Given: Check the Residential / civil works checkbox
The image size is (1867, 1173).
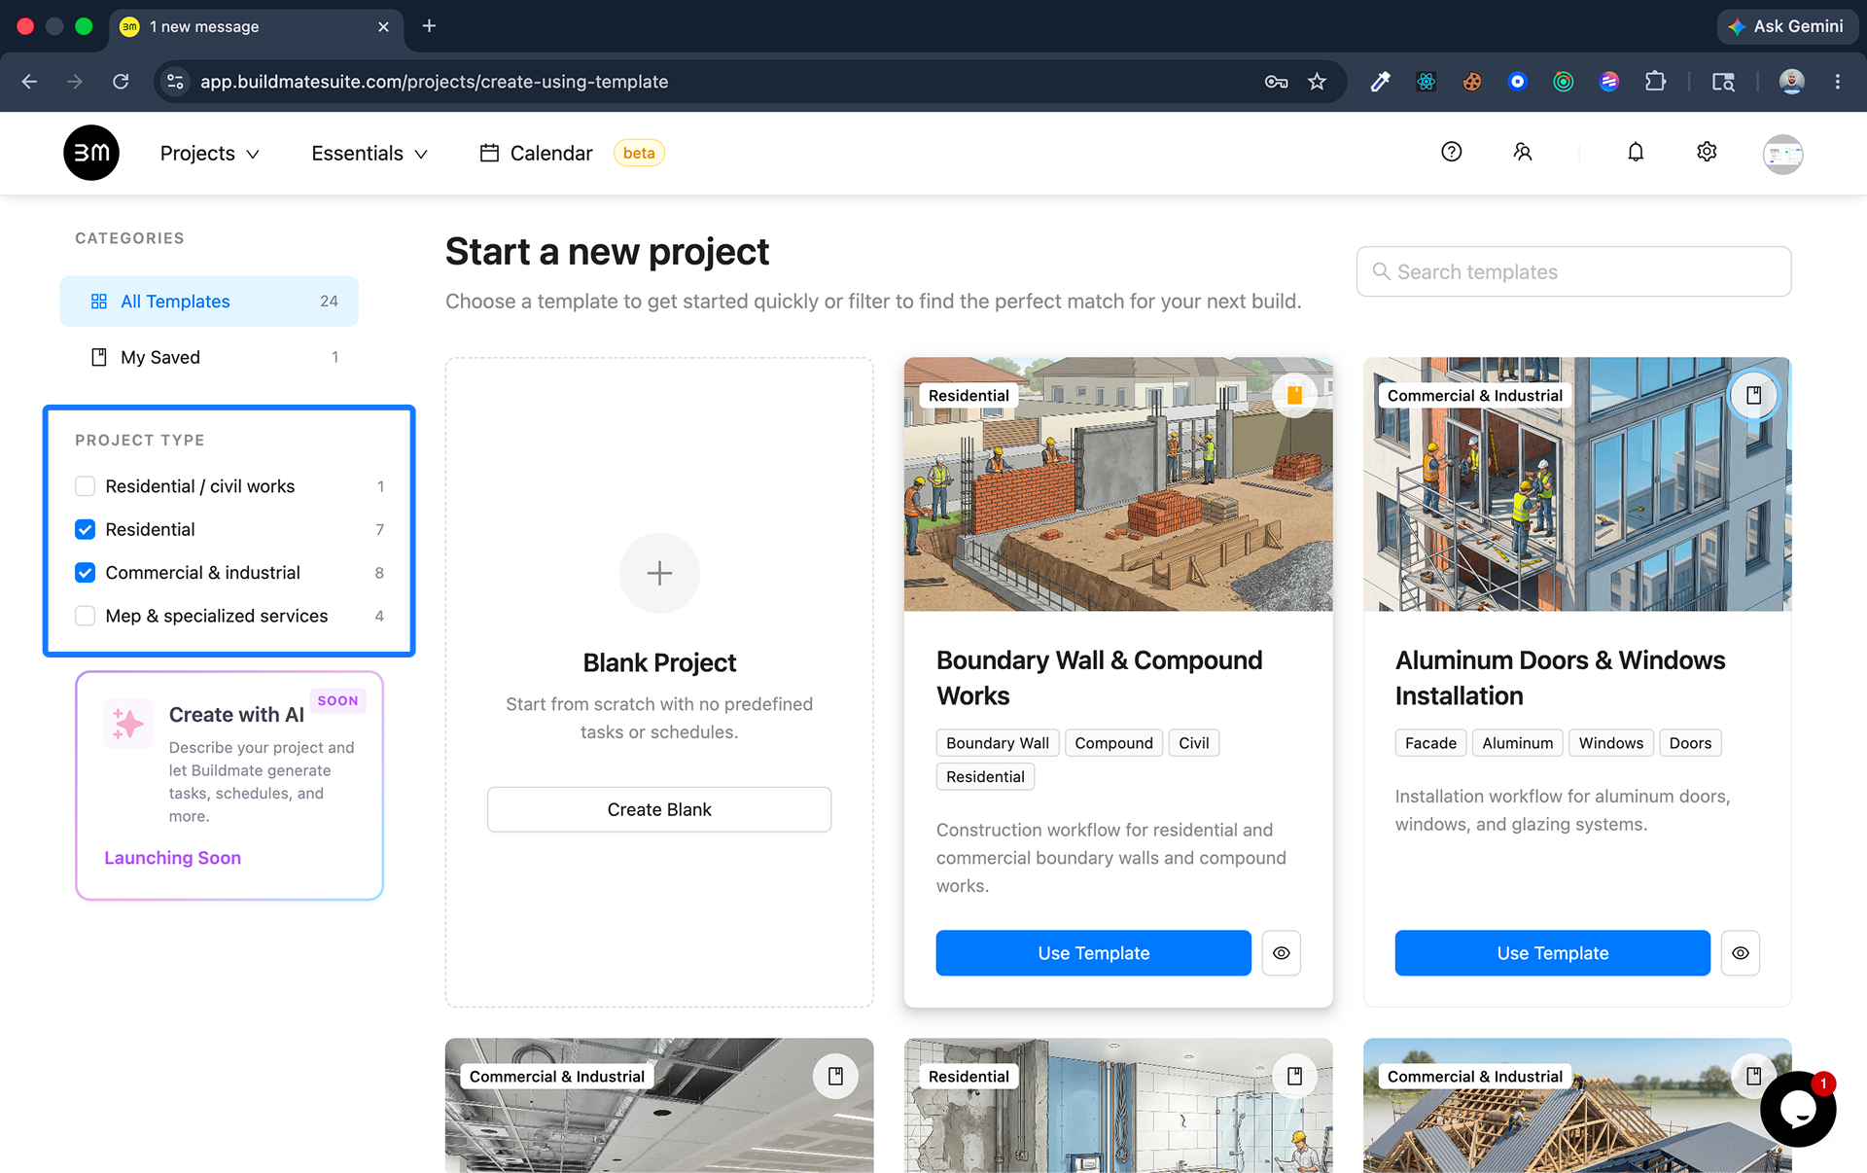Looking at the screenshot, I should point(86,486).
